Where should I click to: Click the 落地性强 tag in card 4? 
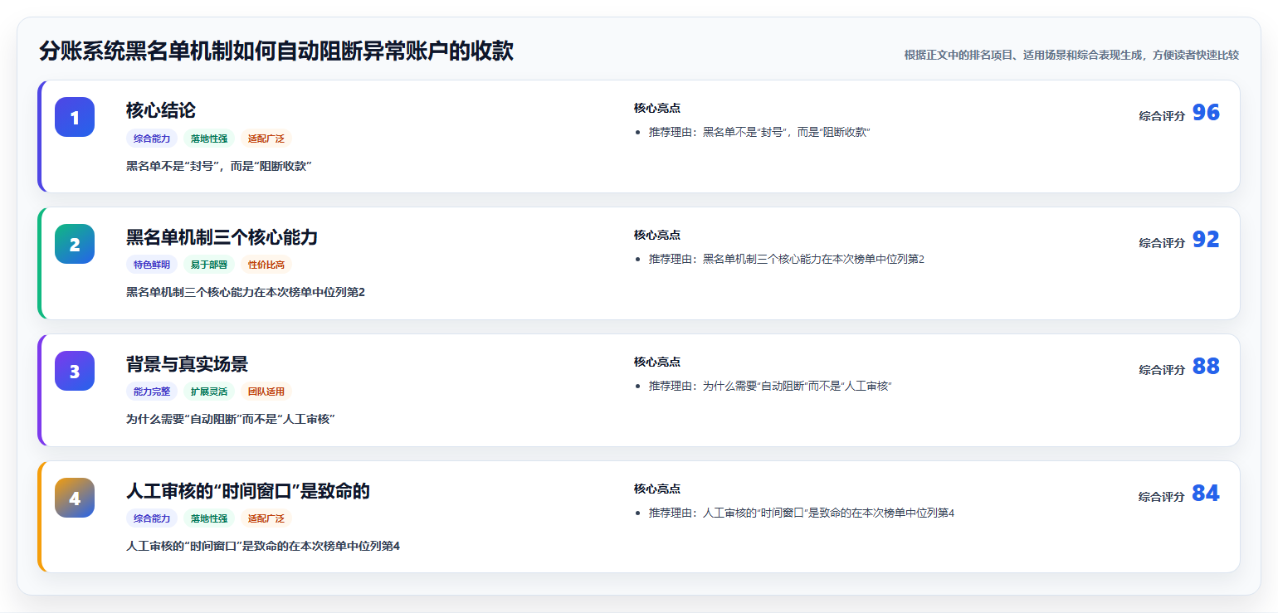[x=209, y=518]
